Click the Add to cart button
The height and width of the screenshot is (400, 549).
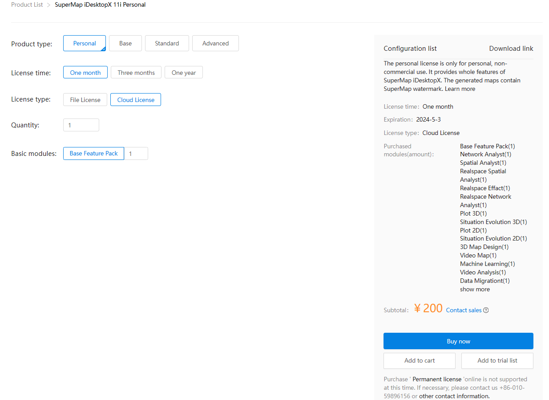[x=420, y=360]
